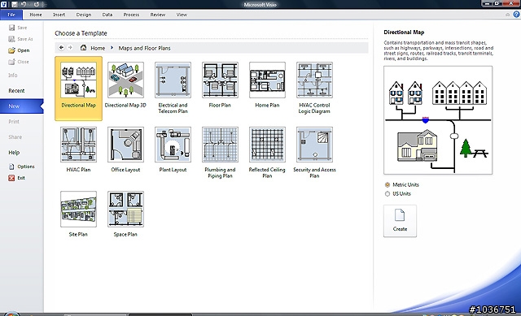Open the File tab
Screen dimensions: 521x316
[x=11, y=15]
